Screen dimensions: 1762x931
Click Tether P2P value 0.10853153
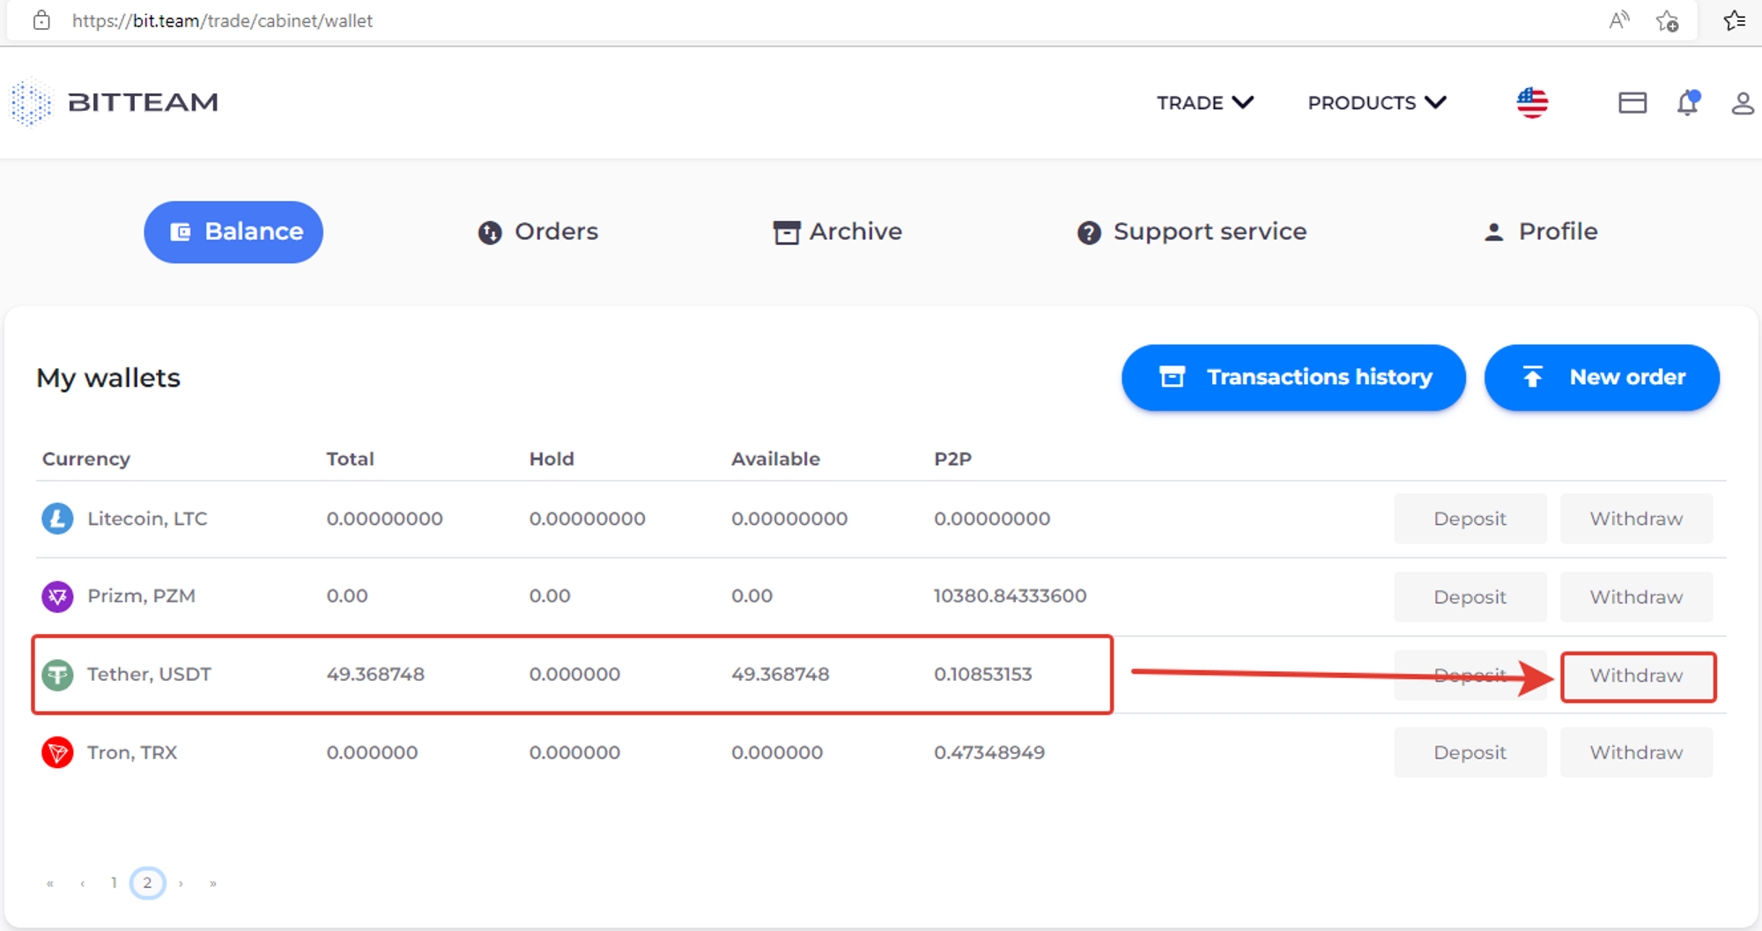point(982,675)
